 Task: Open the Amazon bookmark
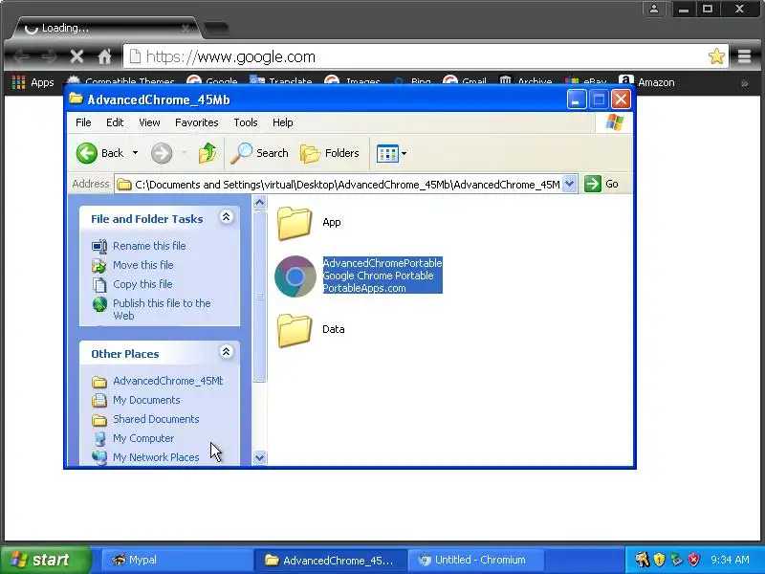click(x=646, y=82)
